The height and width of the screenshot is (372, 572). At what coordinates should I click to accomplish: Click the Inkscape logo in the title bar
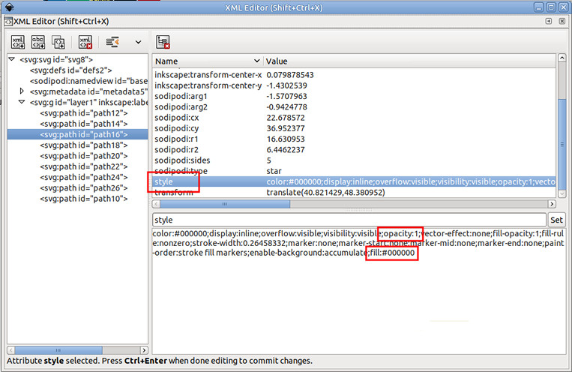(x=9, y=7)
